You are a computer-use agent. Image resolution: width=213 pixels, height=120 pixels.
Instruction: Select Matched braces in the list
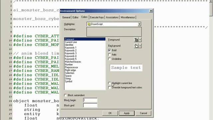pyautogui.click(x=85, y=62)
